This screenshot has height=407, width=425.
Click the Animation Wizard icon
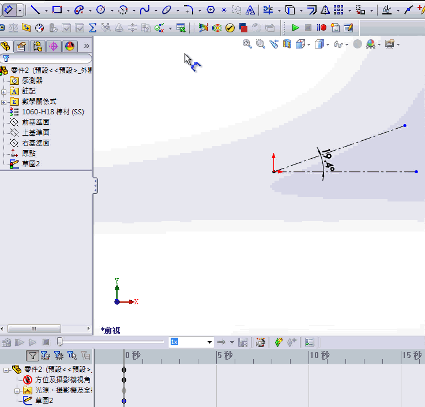click(x=261, y=342)
